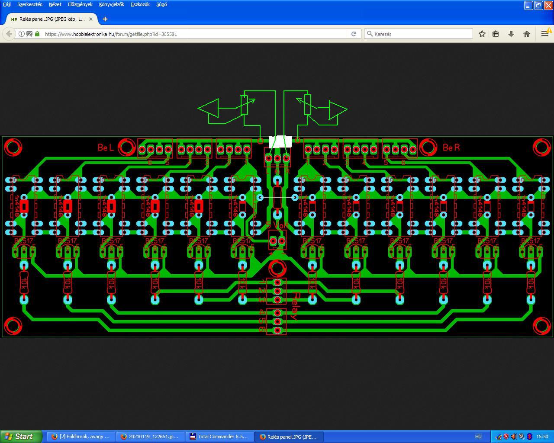Open the Előzmények menu
The width and height of the screenshot is (554, 443).
pos(80,4)
